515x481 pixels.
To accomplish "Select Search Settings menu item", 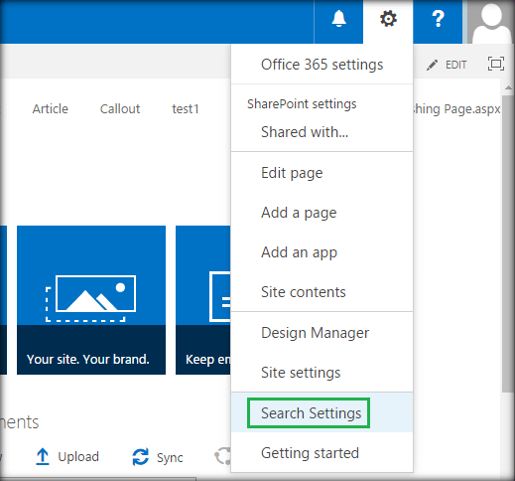I will 322,412.
